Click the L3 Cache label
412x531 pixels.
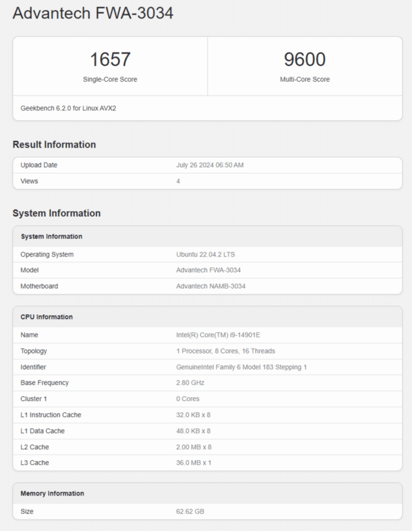click(35, 463)
